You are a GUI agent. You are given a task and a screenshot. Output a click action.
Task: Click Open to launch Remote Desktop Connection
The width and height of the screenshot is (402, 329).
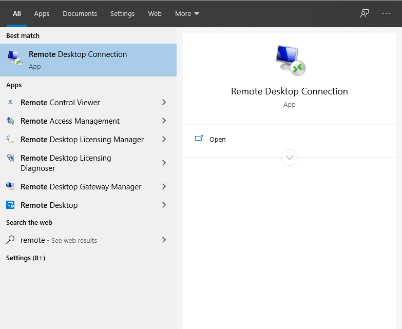217,139
